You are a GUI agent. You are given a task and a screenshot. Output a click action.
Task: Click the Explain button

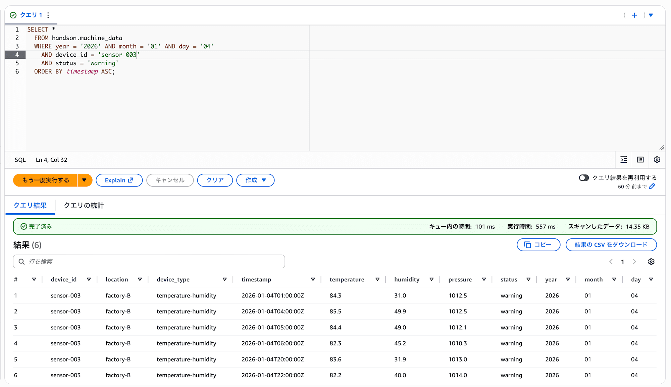click(x=119, y=180)
